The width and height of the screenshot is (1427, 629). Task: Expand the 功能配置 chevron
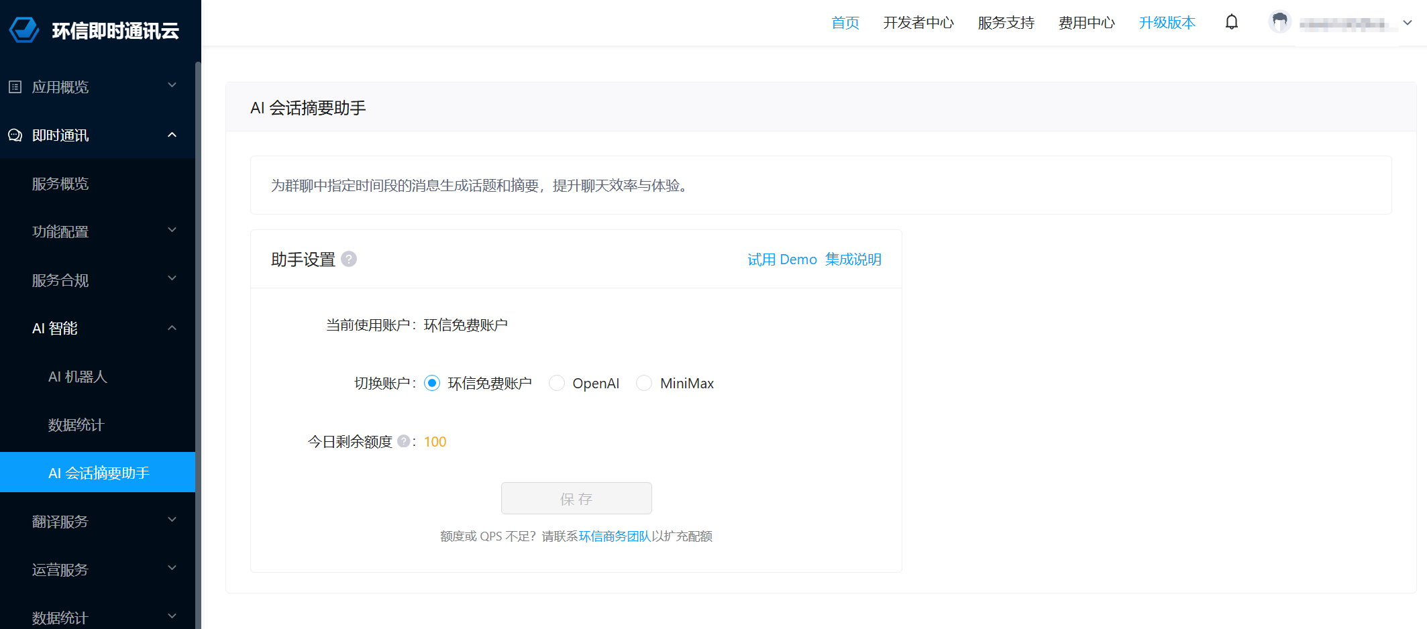coord(172,230)
